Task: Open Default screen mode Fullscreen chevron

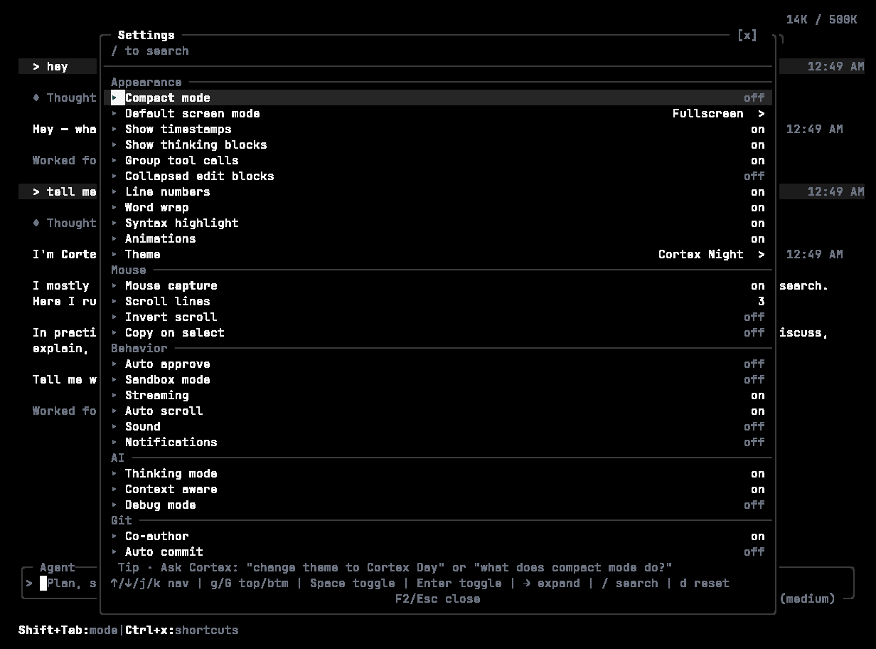Action: 761,113
